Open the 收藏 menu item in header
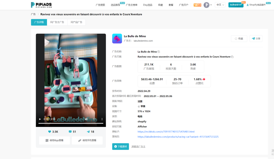This screenshot has height=159, width=274. [x=160, y=5]
